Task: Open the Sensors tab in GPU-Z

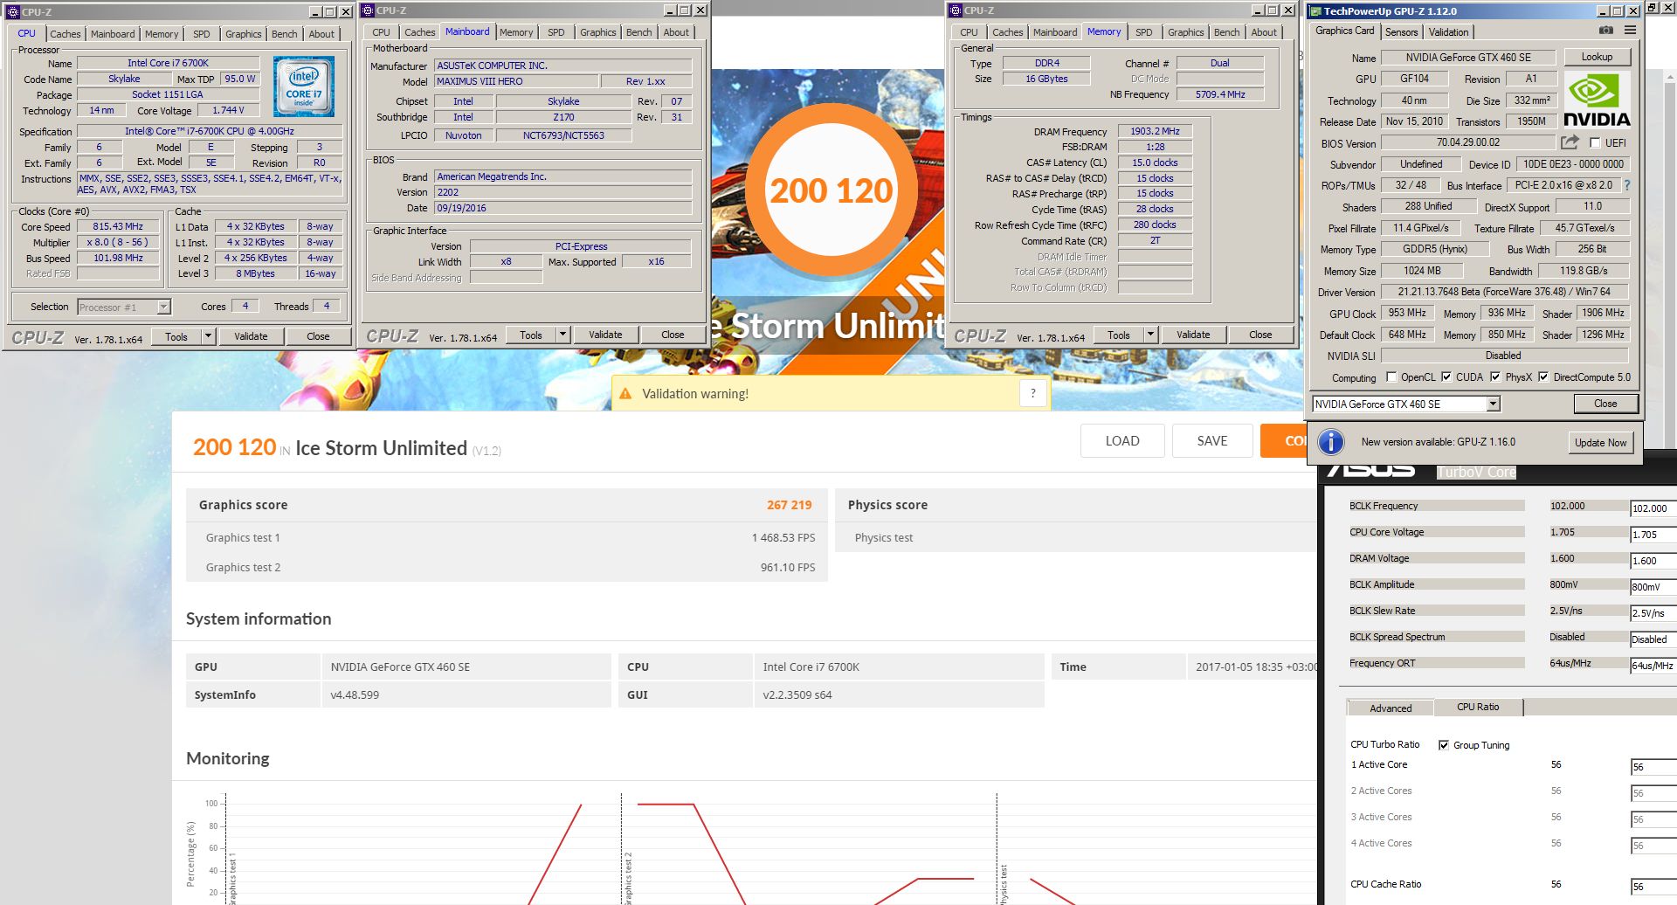Action: pos(1402,32)
